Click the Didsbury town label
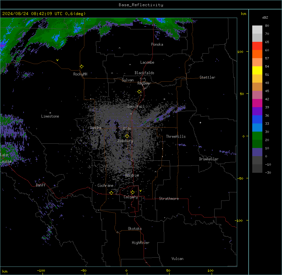 pos(125,141)
